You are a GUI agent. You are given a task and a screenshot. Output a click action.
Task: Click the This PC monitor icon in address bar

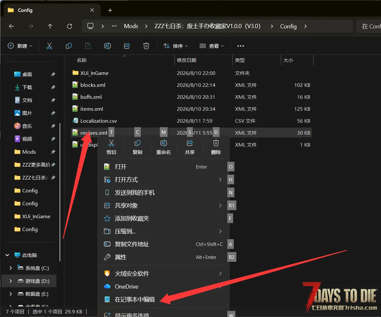[x=90, y=26]
